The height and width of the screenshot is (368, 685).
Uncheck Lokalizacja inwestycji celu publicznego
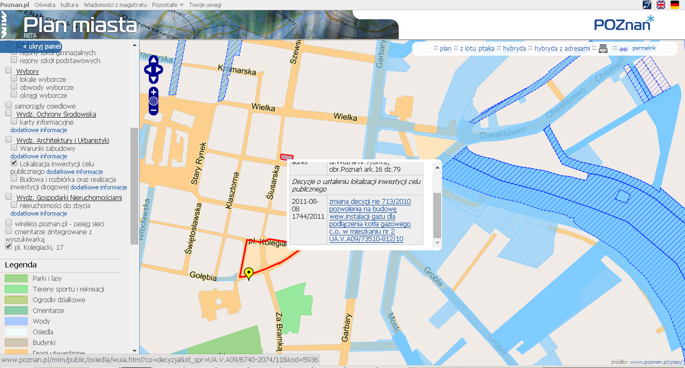pos(14,163)
